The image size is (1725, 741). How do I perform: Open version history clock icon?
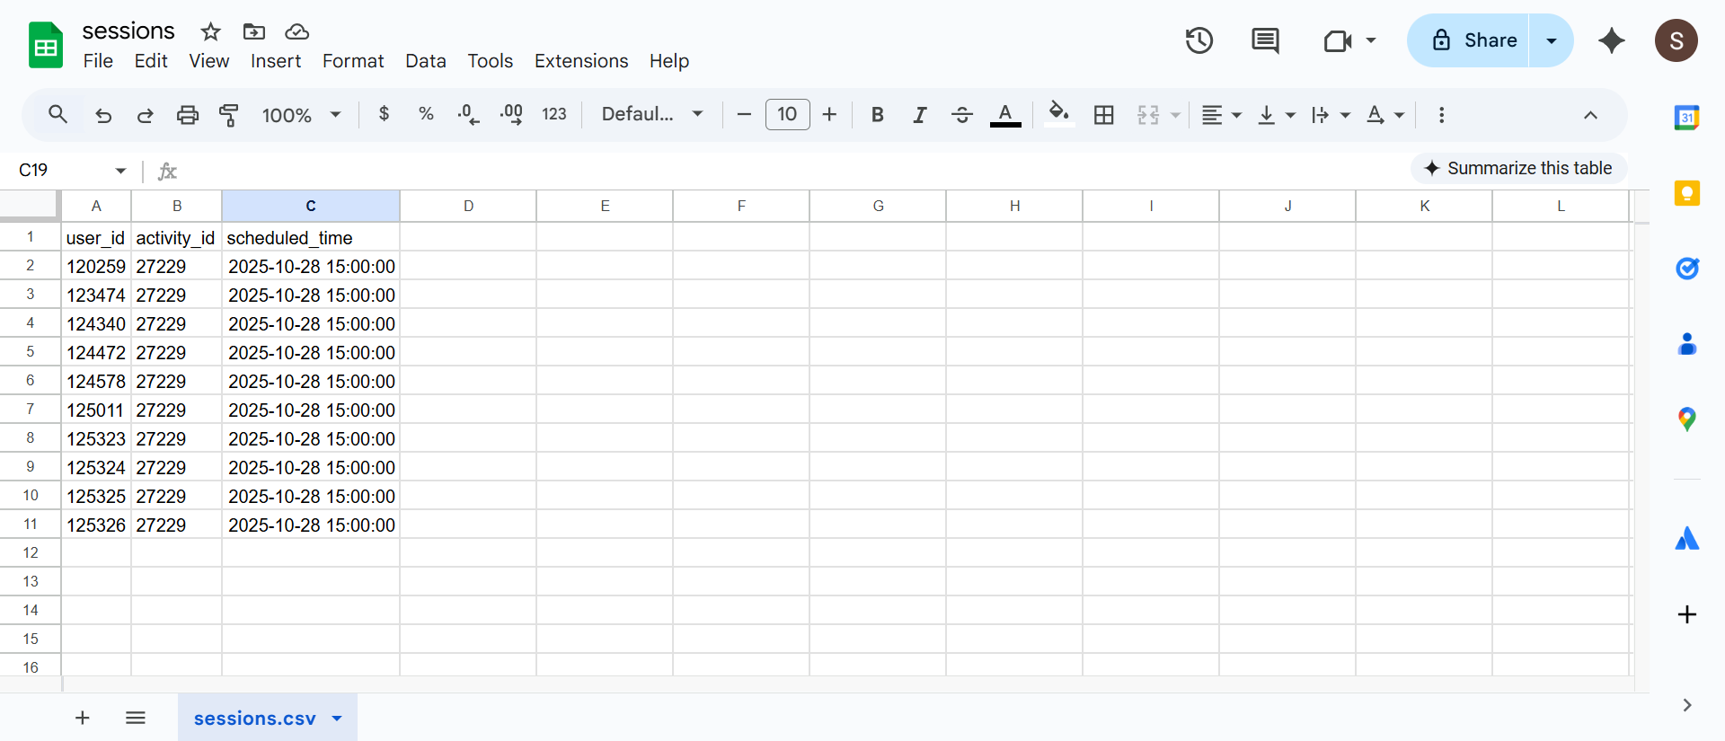pyautogui.click(x=1199, y=40)
